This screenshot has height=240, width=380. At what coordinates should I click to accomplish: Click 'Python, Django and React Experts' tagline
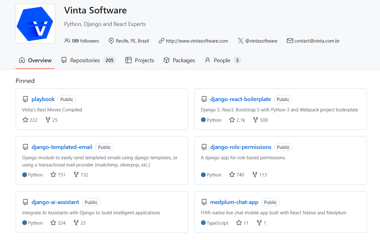point(105,24)
